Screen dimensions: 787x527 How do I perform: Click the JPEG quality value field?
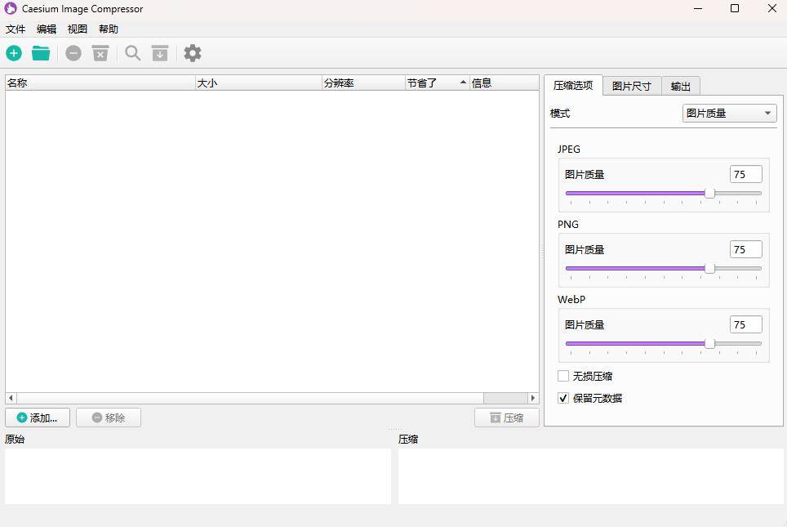click(x=746, y=174)
